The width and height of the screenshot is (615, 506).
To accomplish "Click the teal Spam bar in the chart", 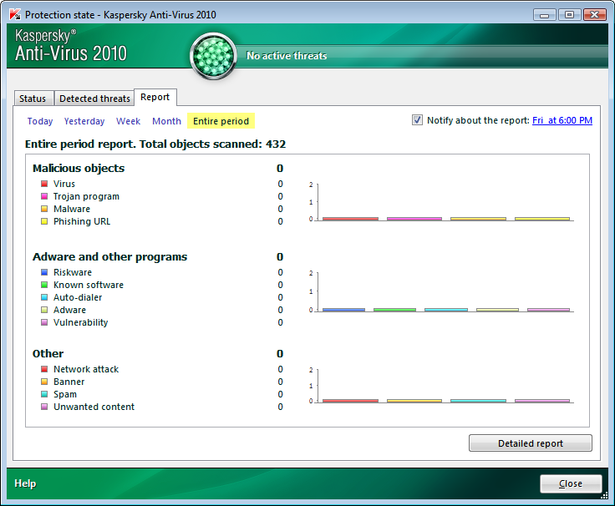I will point(478,401).
